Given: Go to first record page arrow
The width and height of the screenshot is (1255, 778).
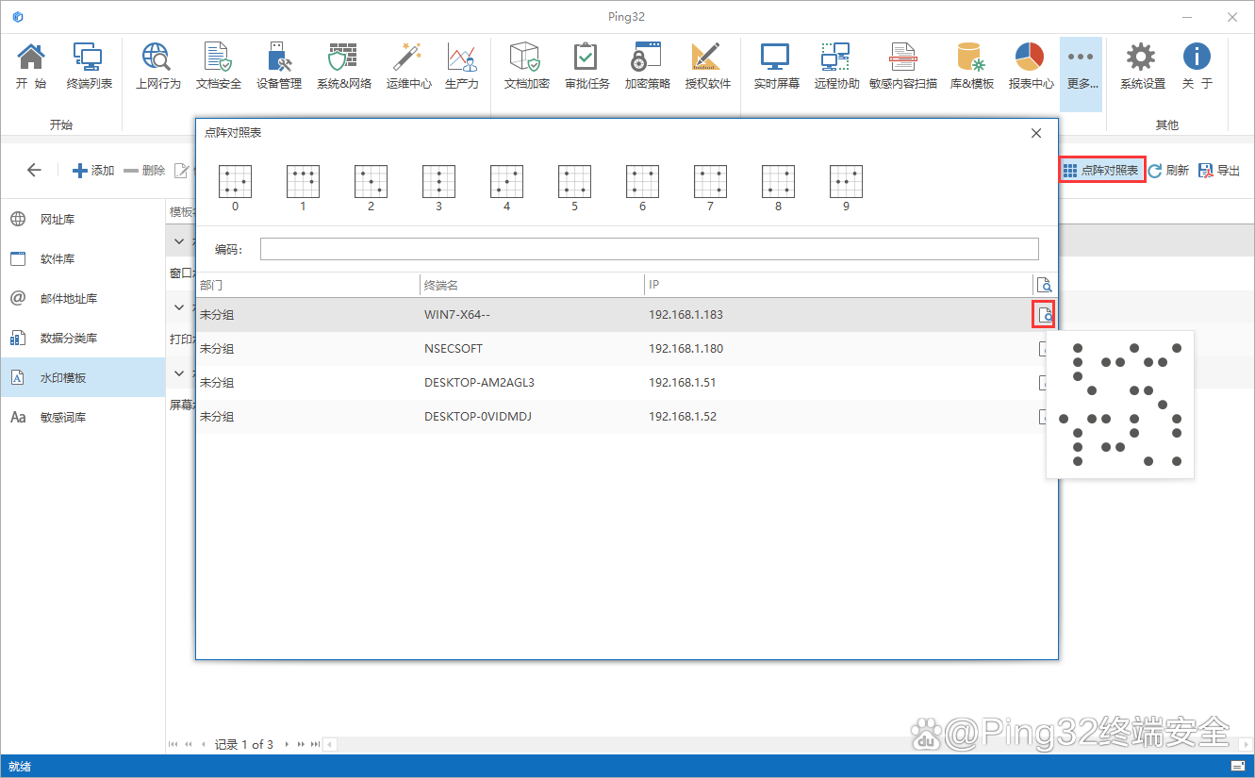Looking at the screenshot, I should point(173,745).
